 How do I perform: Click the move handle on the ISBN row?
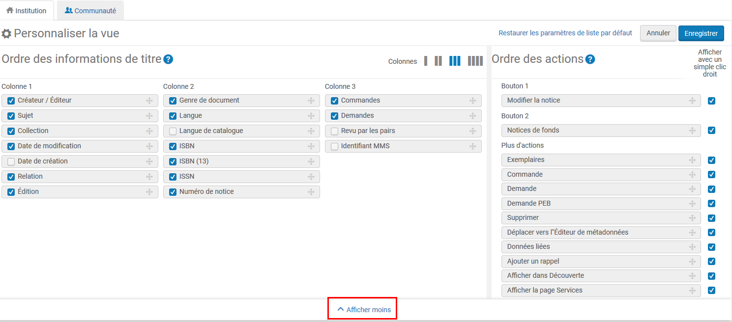click(311, 146)
